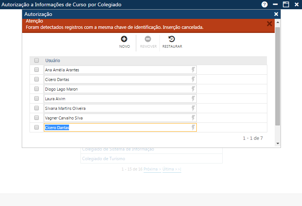
Task: Click the Novo plus icon
Action: tap(124, 39)
